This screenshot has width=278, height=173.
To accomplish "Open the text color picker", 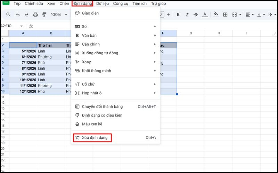I will [205, 15].
